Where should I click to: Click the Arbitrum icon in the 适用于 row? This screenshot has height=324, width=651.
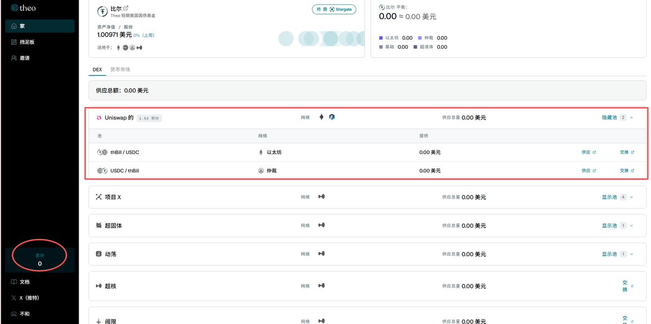pyautogui.click(x=132, y=47)
